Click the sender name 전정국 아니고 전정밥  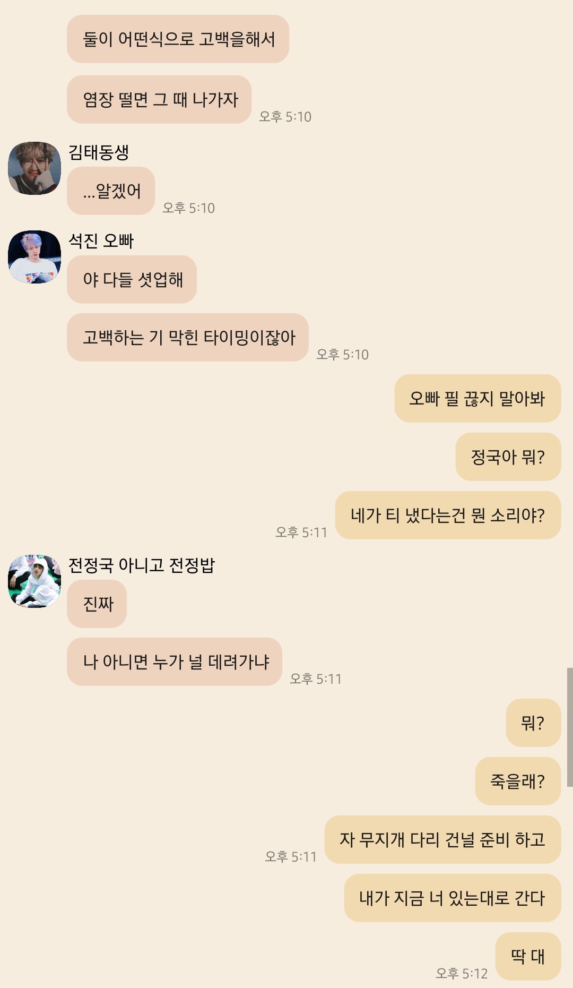[x=142, y=565]
